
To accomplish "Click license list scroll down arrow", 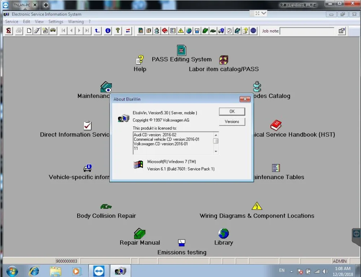I will 216,151.
